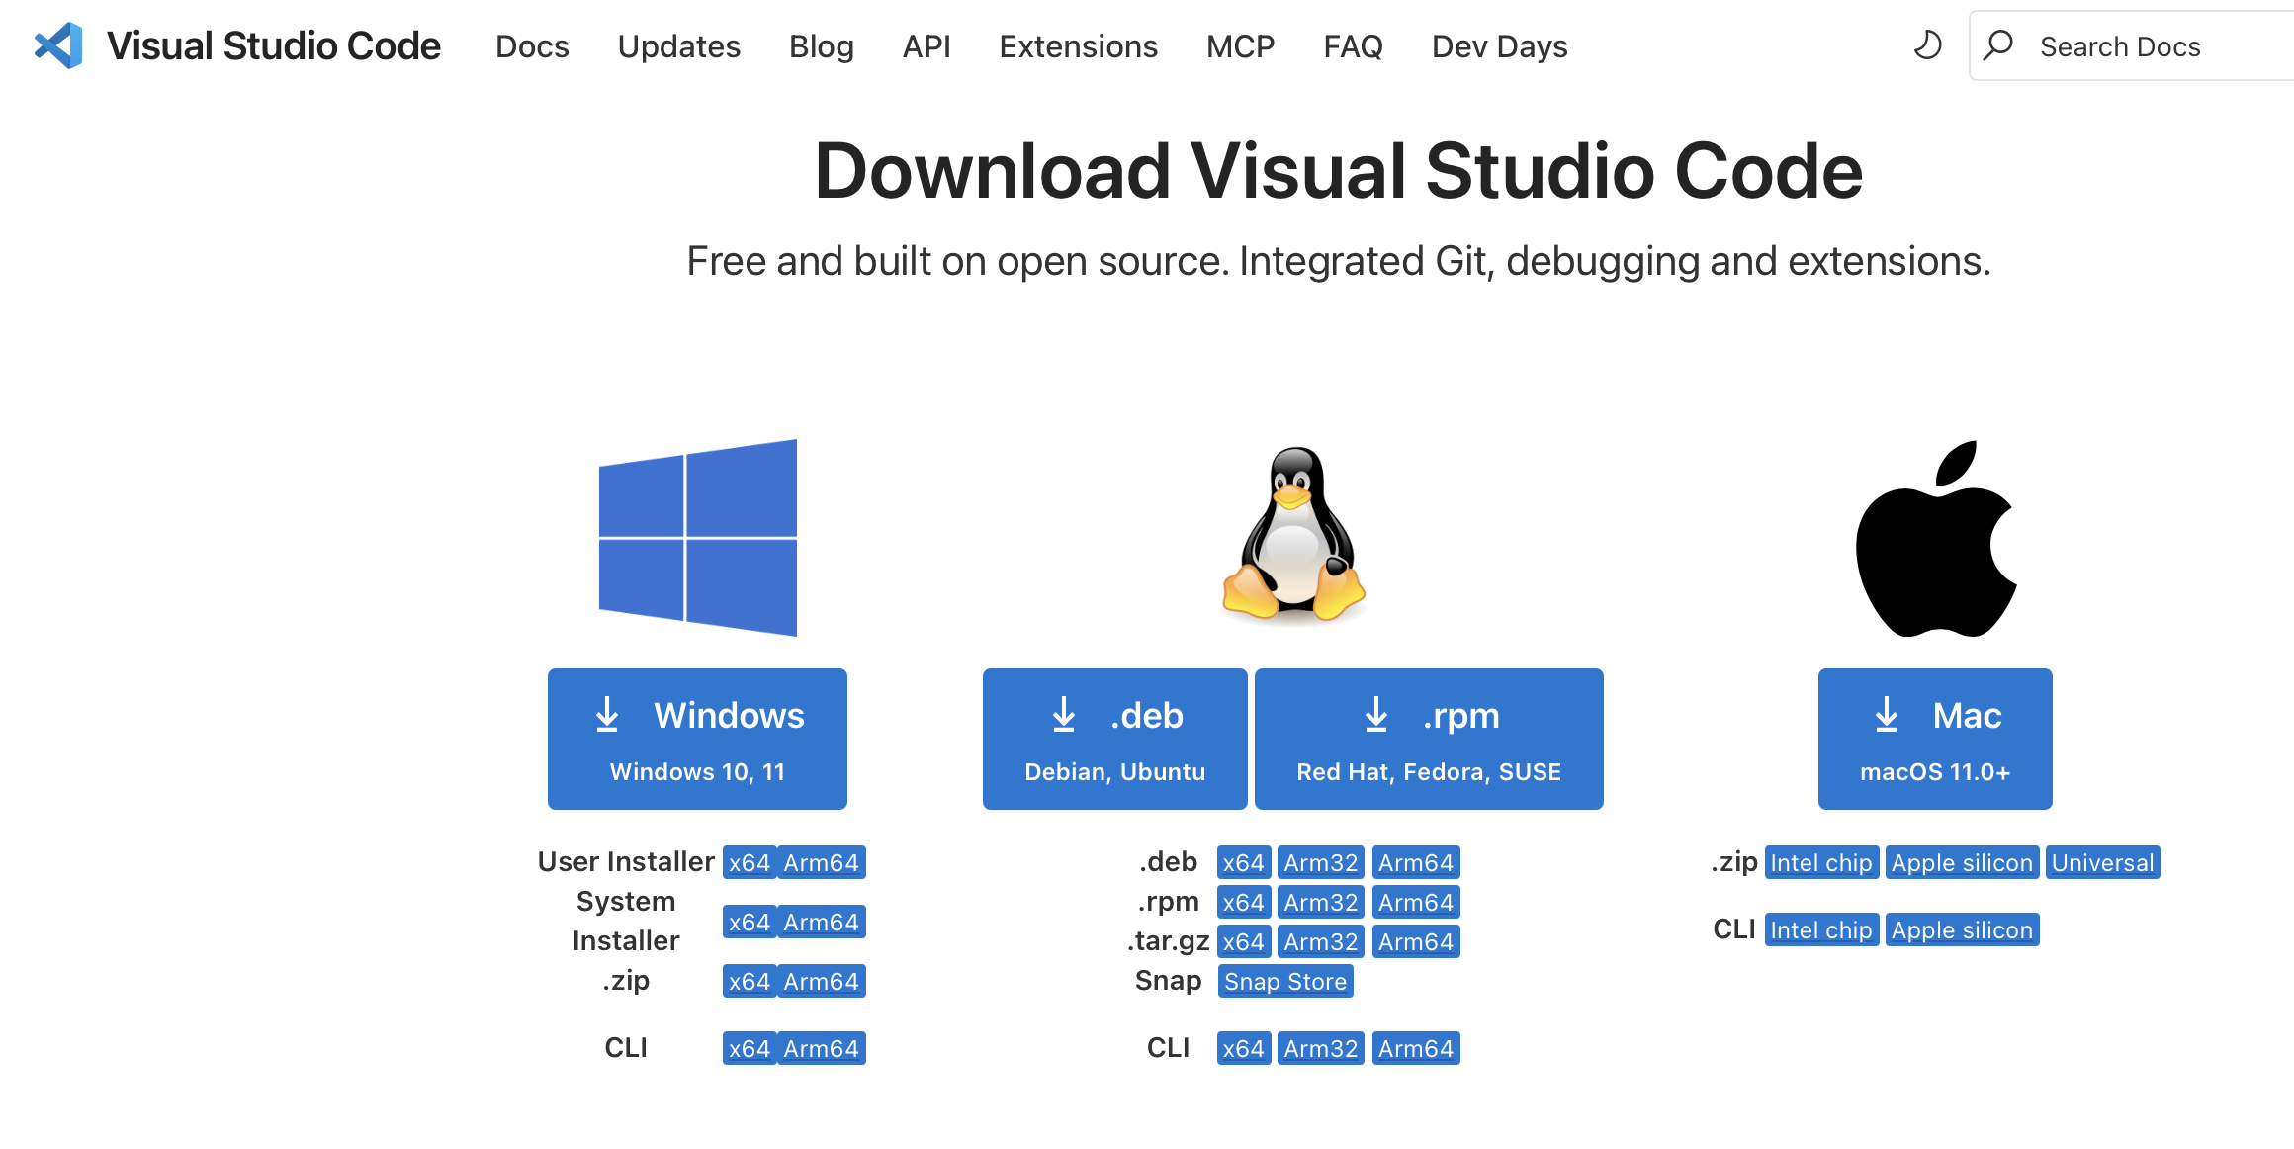Screen dimensions: 2294x1149
Task: Download the .rpm Red Hat package
Action: (1428, 739)
